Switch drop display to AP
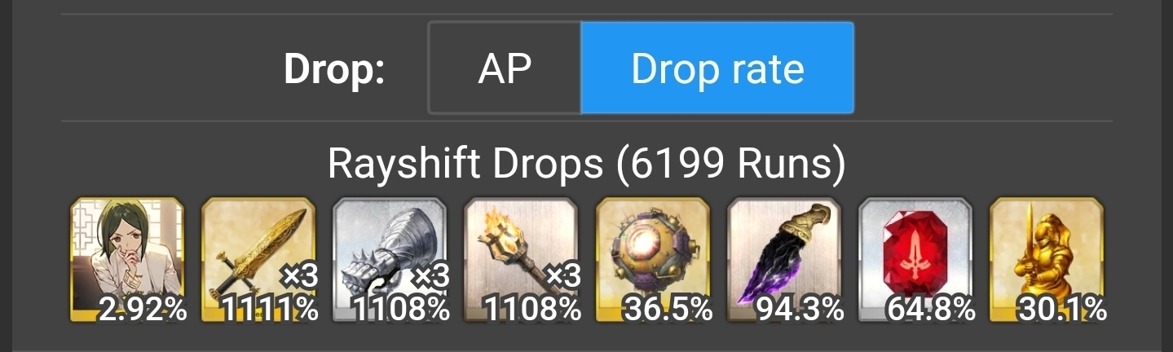This screenshot has width=1173, height=352. (505, 68)
